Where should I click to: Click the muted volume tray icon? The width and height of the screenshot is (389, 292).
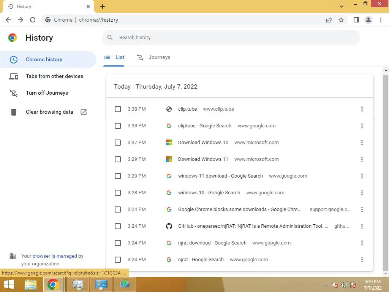[x=335, y=285]
